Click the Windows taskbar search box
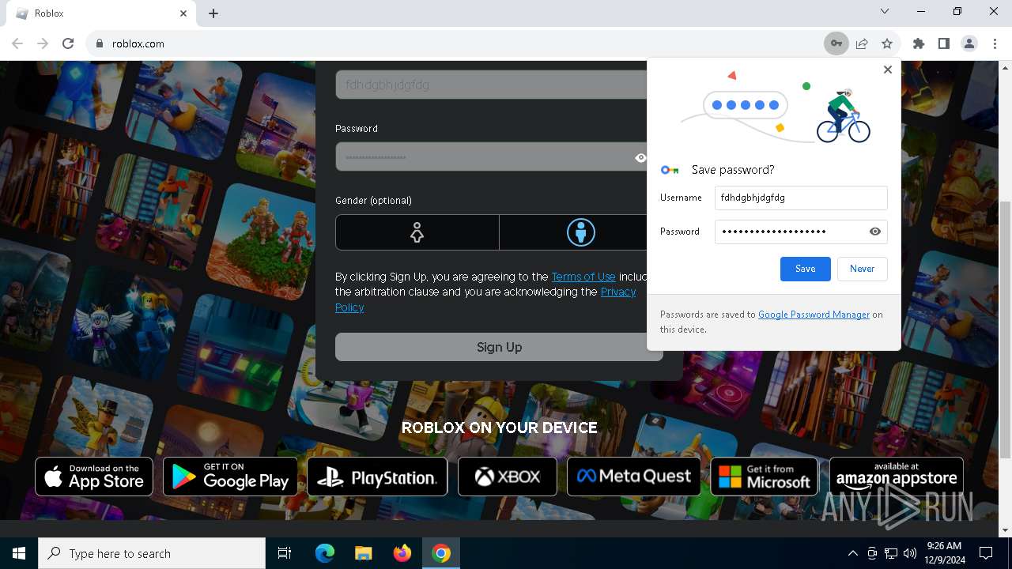Screen dimensions: 1012x569 coord(152,553)
